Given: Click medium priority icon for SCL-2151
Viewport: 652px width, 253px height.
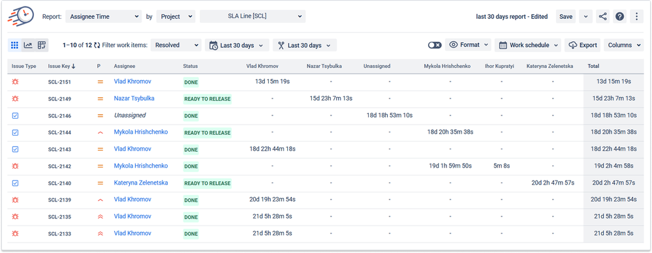Looking at the screenshot, I should pos(100,82).
